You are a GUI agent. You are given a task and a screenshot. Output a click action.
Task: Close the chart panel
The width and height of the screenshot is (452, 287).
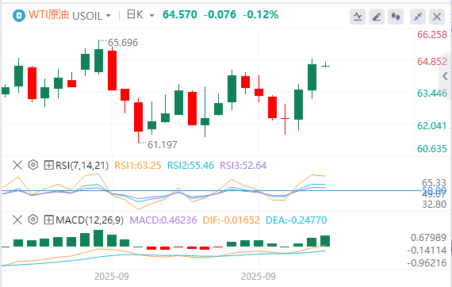[437, 17]
